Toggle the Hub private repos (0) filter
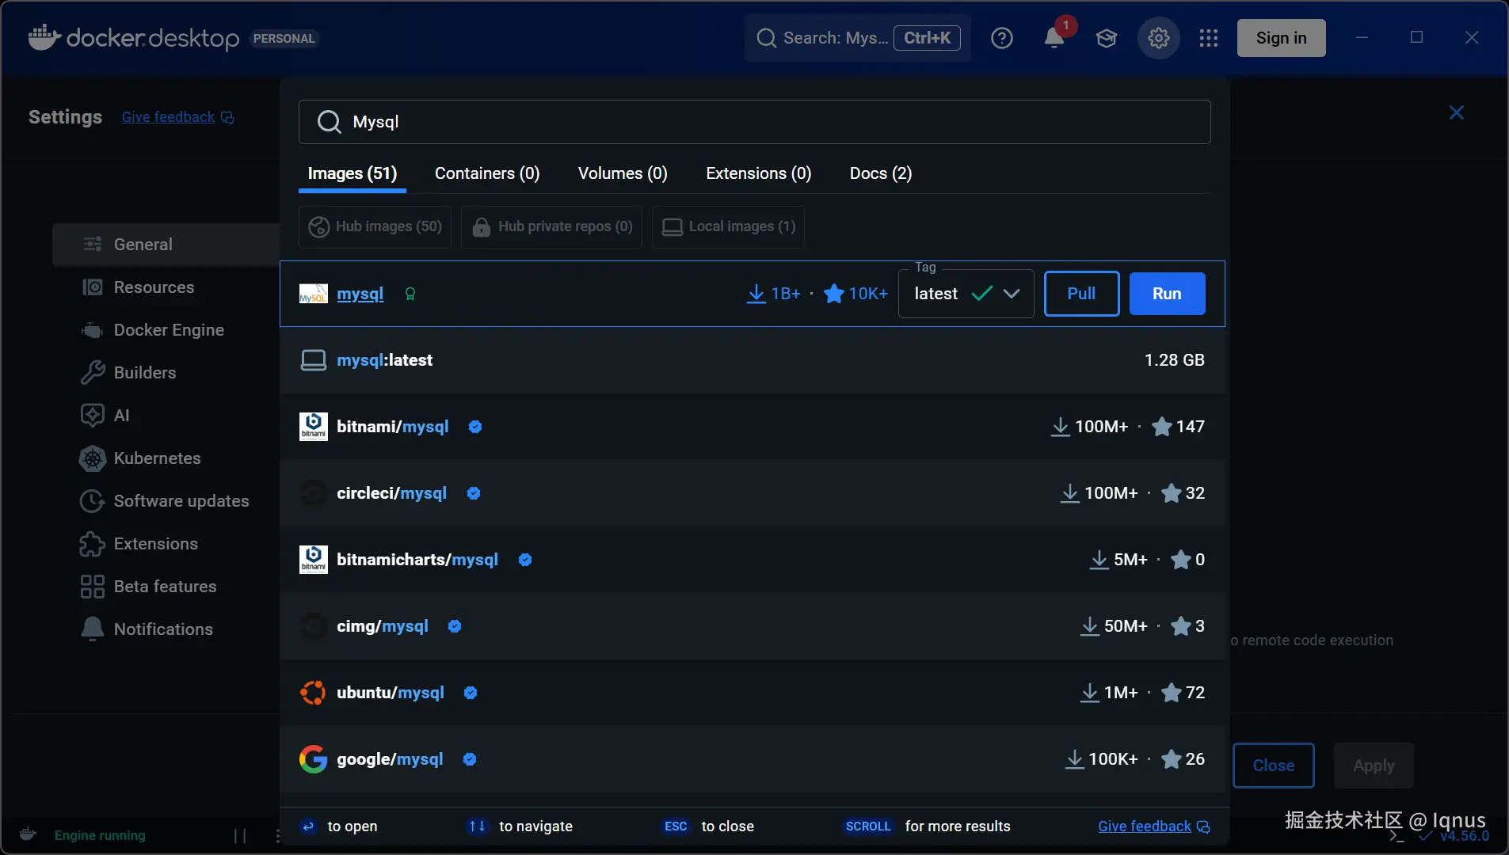Image resolution: width=1509 pixels, height=855 pixels. 551,227
